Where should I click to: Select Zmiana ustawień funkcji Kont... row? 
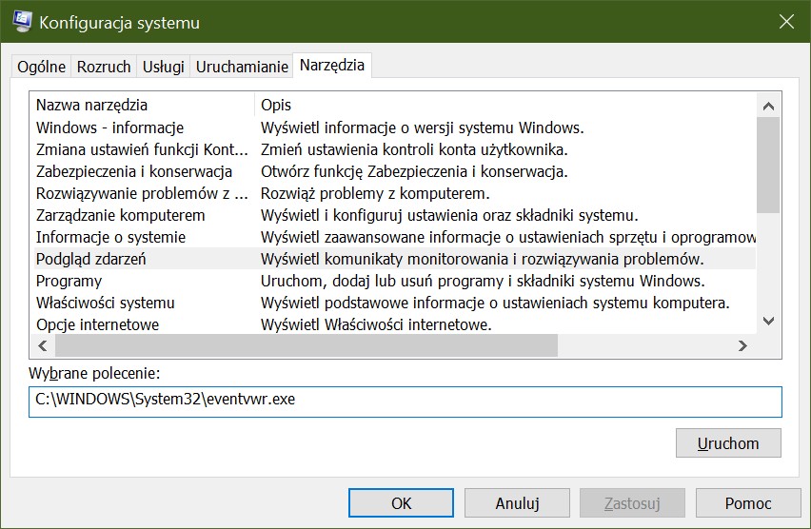click(x=393, y=149)
